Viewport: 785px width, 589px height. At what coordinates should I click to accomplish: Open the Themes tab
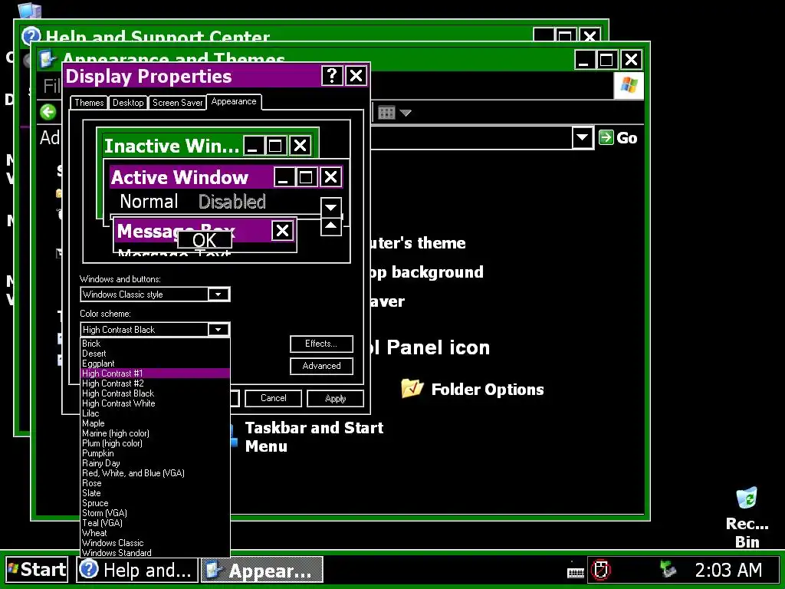pos(89,103)
